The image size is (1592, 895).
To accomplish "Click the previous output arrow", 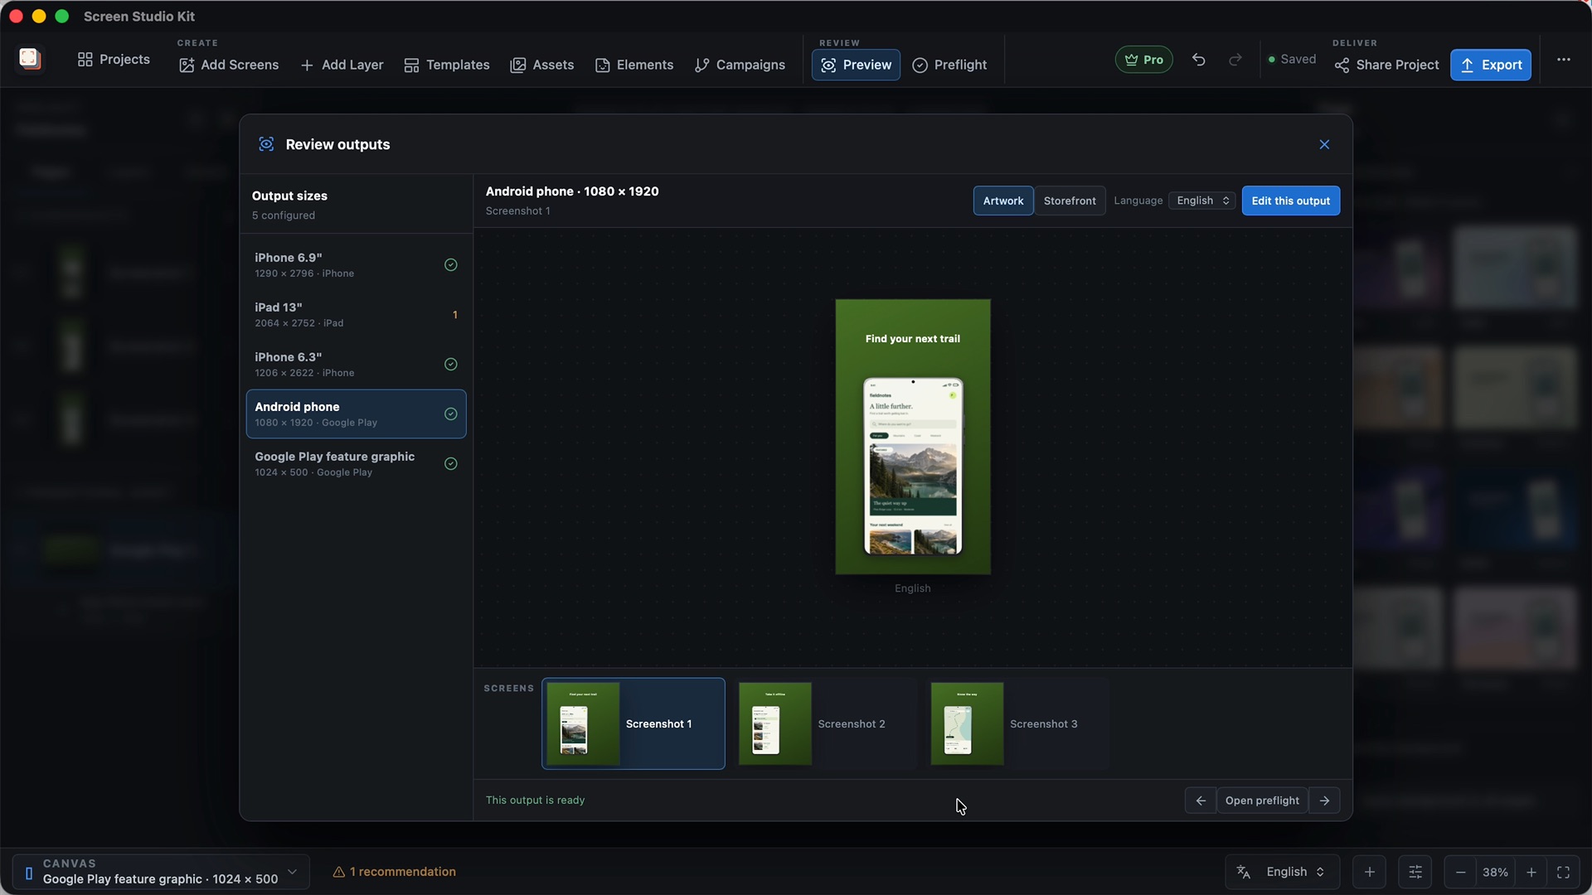I will [x=1201, y=801].
